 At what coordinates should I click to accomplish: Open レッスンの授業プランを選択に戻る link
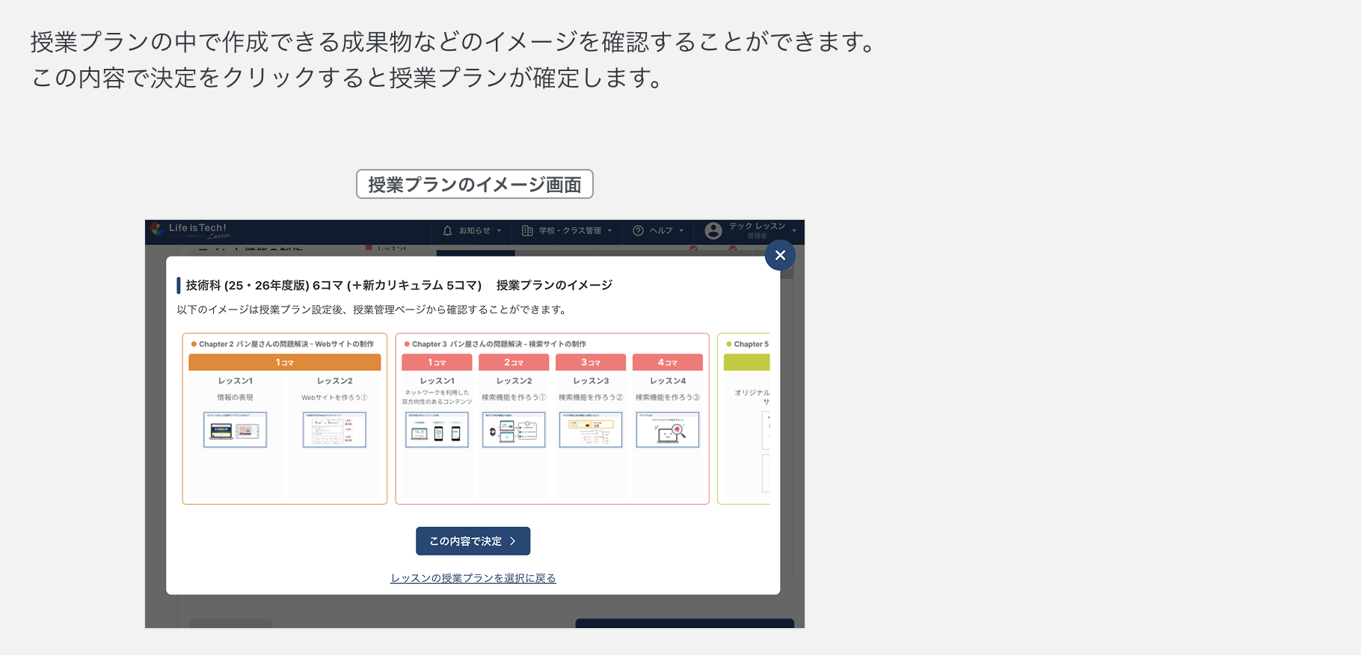click(x=473, y=578)
